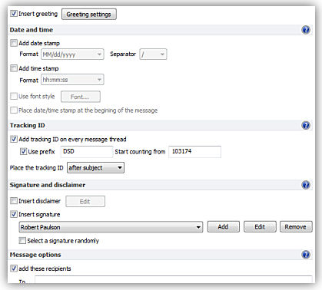The width and height of the screenshot is (322, 290).
Task: Toggle the Use prefix checkbox
Action: tap(23, 151)
